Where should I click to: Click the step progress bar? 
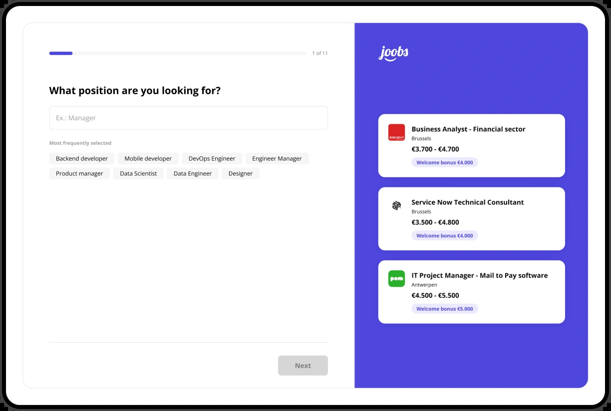[177, 53]
